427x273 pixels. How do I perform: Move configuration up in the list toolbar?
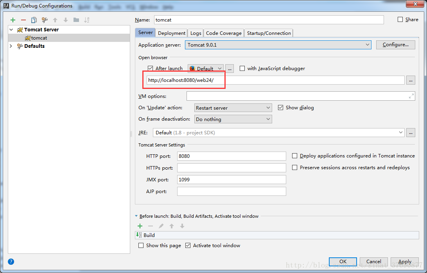[55, 20]
